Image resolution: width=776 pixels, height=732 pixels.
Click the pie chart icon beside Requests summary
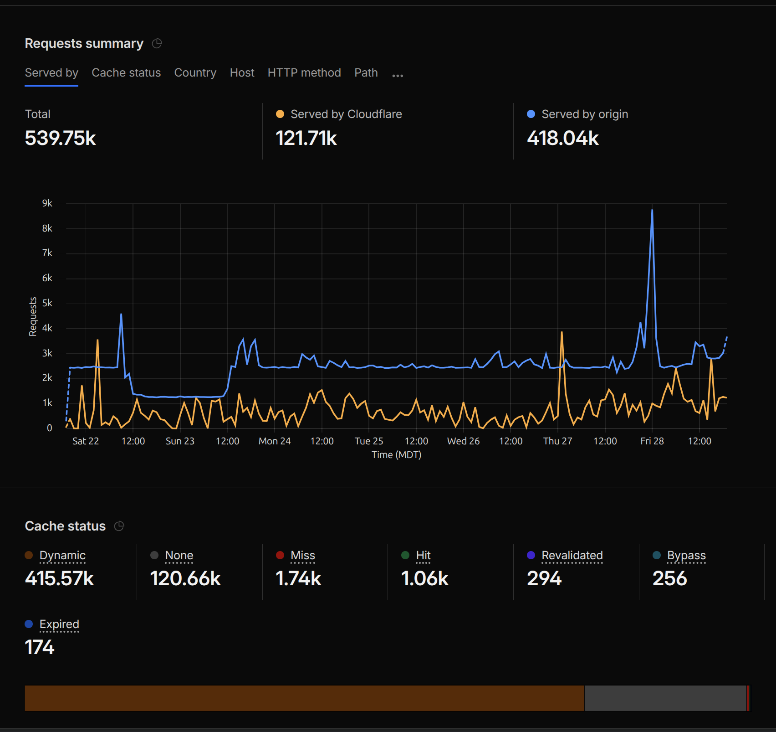coord(157,43)
